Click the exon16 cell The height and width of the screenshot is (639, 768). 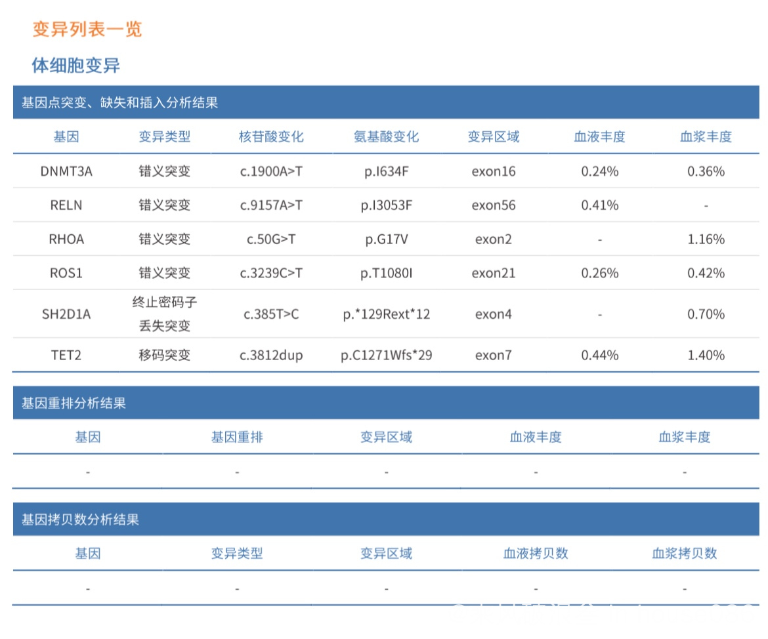(493, 171)
